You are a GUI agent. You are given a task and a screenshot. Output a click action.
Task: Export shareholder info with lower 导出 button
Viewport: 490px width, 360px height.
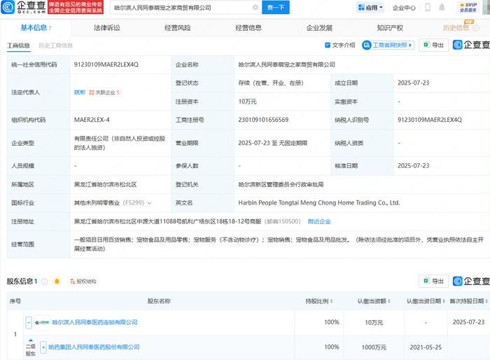pos(433,281)
